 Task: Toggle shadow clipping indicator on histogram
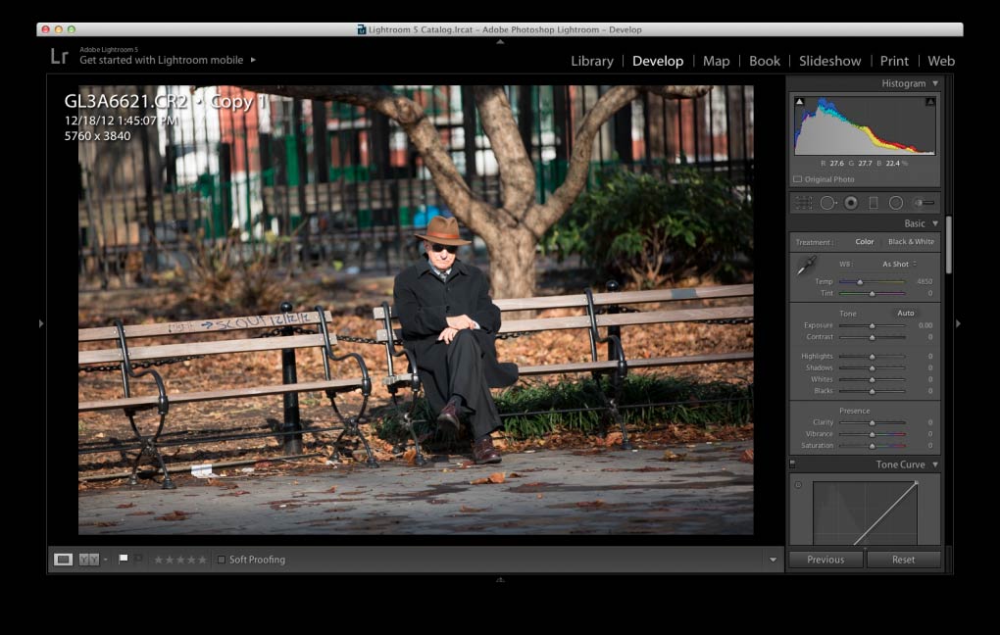tap(802, 99)
